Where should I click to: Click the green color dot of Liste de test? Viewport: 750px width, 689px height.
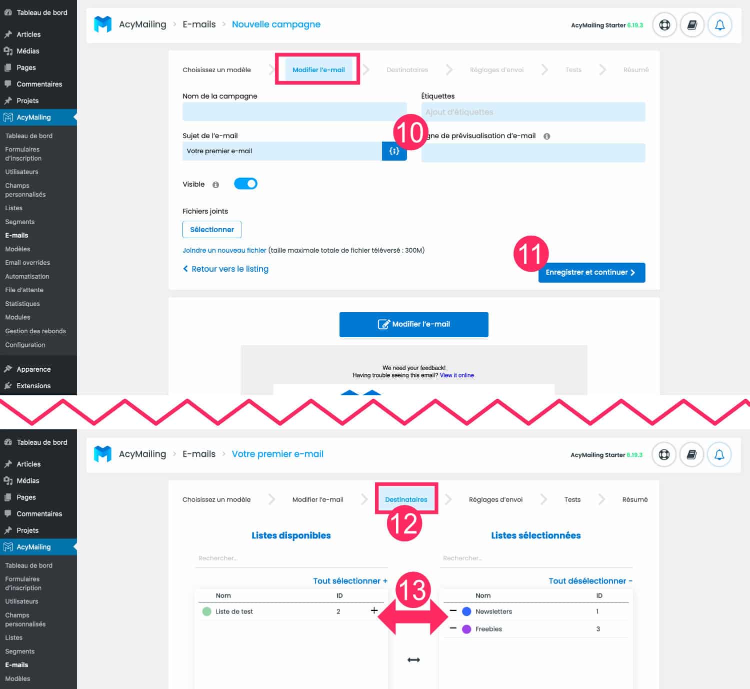206,611
